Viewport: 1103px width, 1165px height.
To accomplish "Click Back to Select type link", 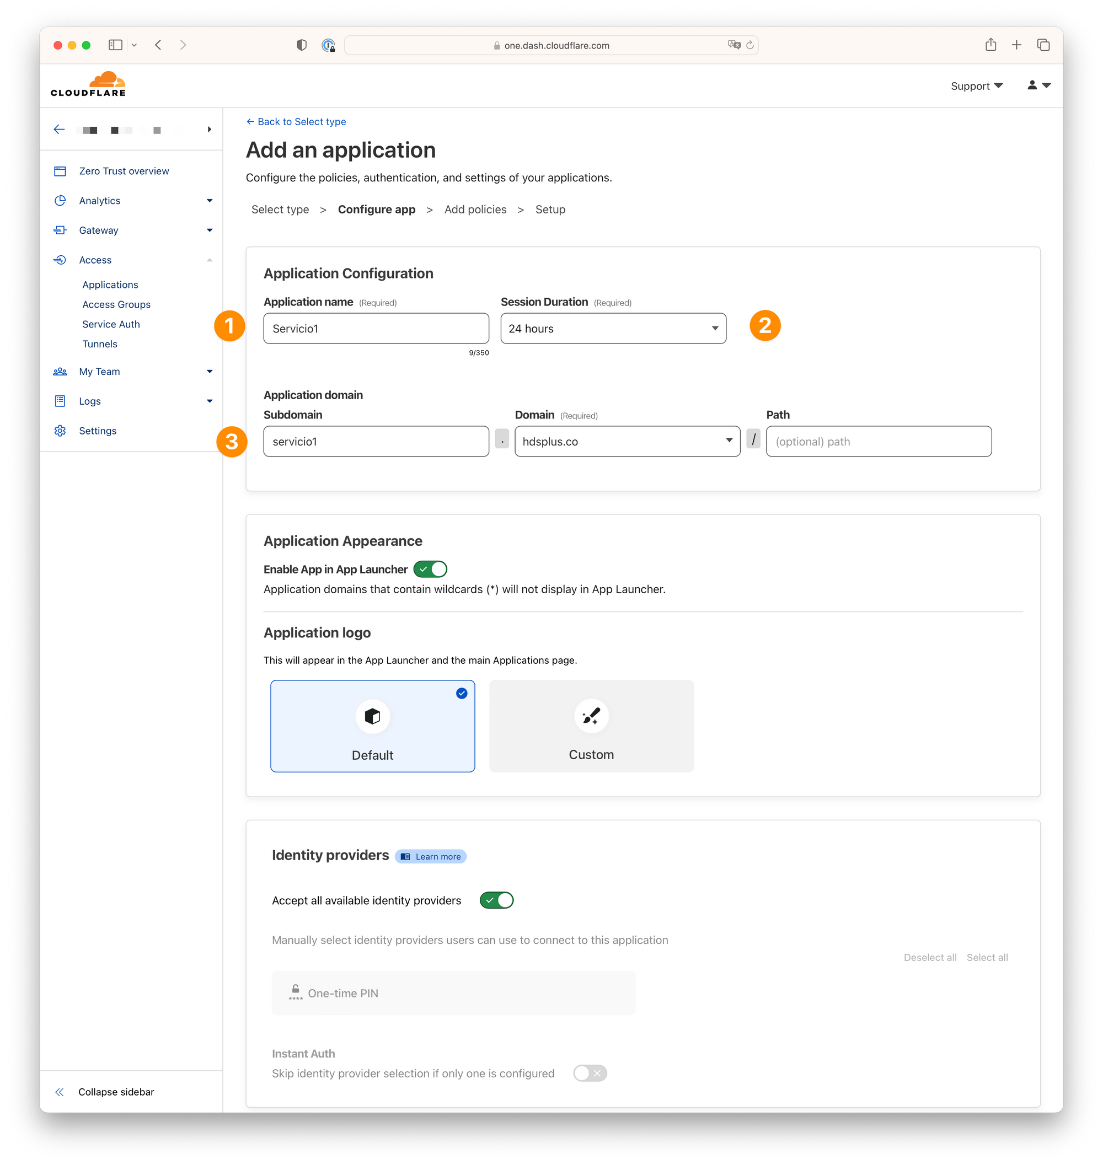I will [x=296, y=122].
